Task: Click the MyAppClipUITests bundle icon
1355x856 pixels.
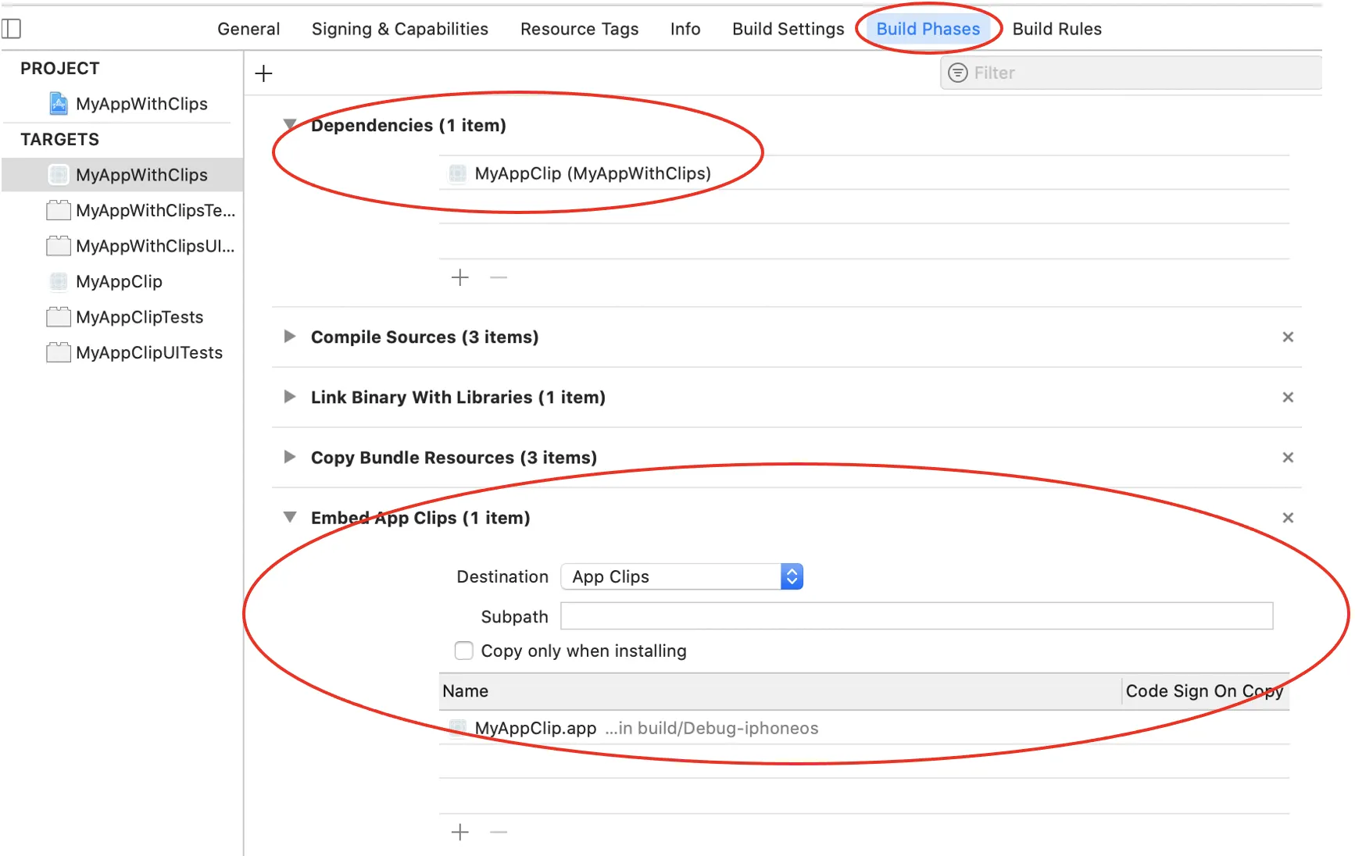Action: click(59, 352)
